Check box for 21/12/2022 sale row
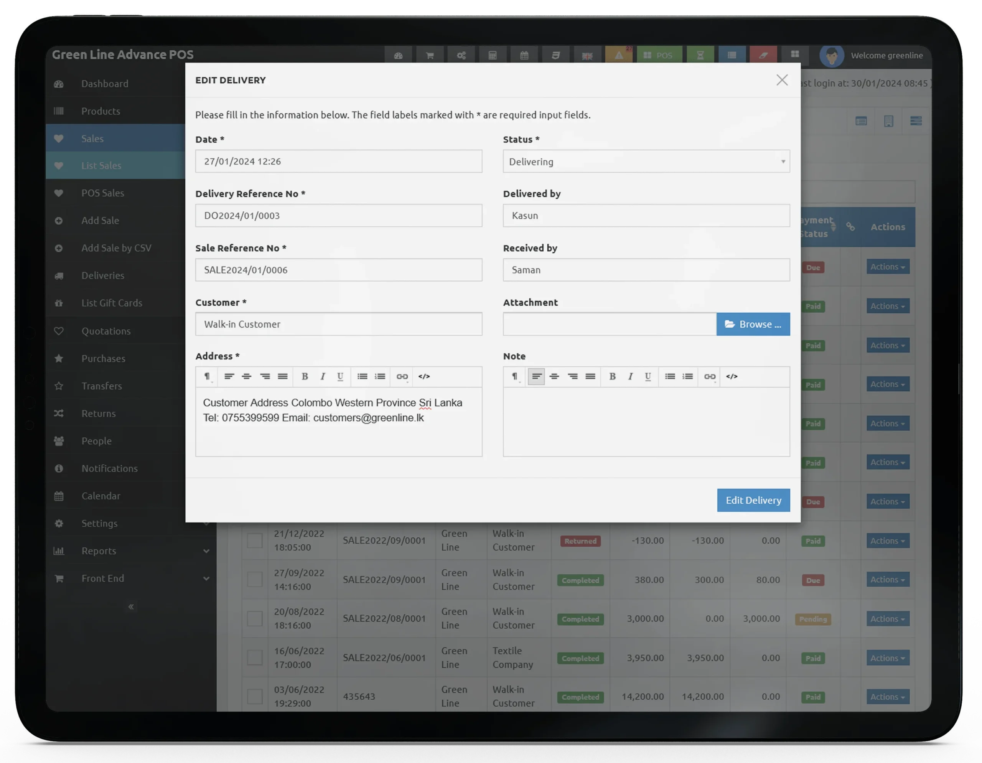982x763 pixels. pos(254,540)
